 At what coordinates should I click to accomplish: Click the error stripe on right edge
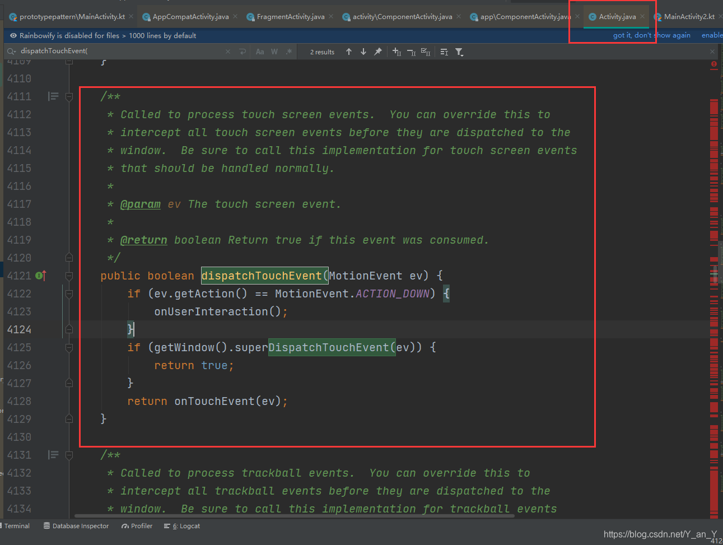coord(714,308)
